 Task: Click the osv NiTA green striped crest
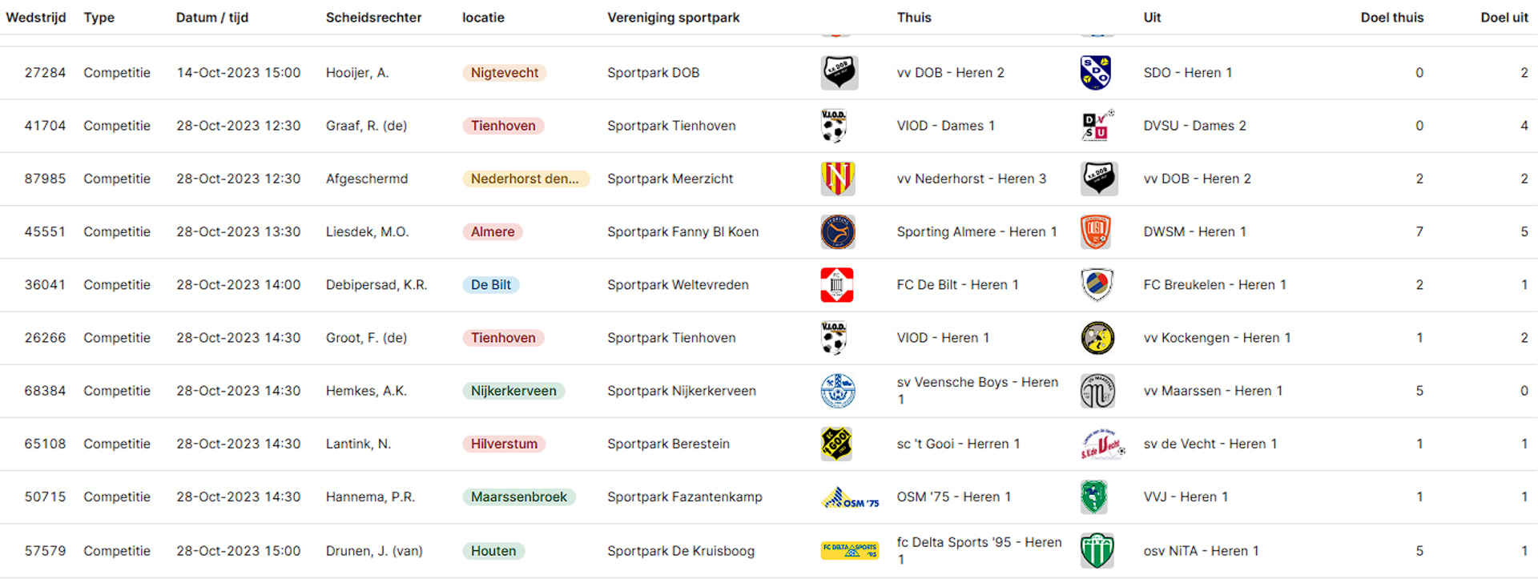click(x=1097, y=551)
